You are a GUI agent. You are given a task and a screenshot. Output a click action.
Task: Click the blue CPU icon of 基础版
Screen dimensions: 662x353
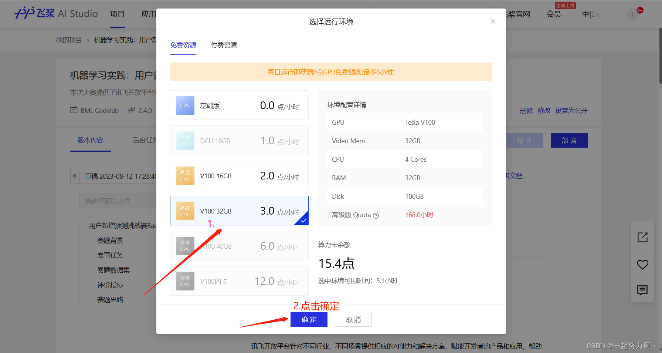coord(185,105)
